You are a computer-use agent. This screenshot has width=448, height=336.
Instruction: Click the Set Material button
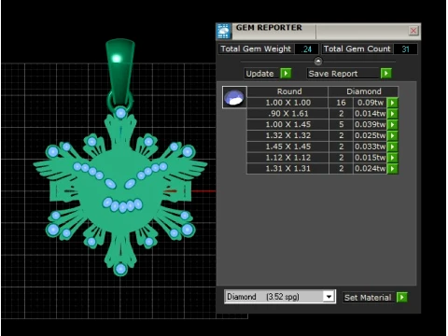368,298
